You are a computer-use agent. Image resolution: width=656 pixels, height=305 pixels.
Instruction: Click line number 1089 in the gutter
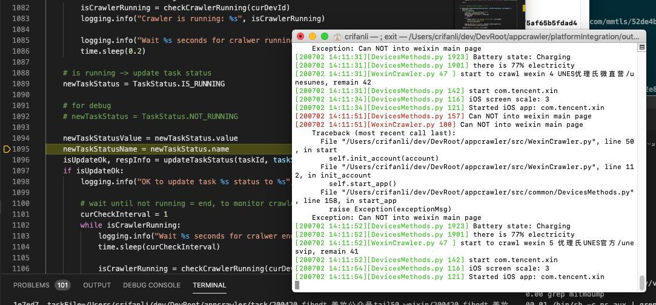[x=21, y=83]
